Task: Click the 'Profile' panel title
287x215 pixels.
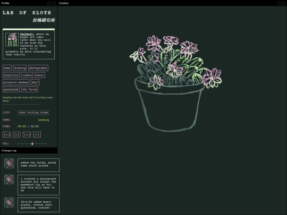Action: coord(5,3)
